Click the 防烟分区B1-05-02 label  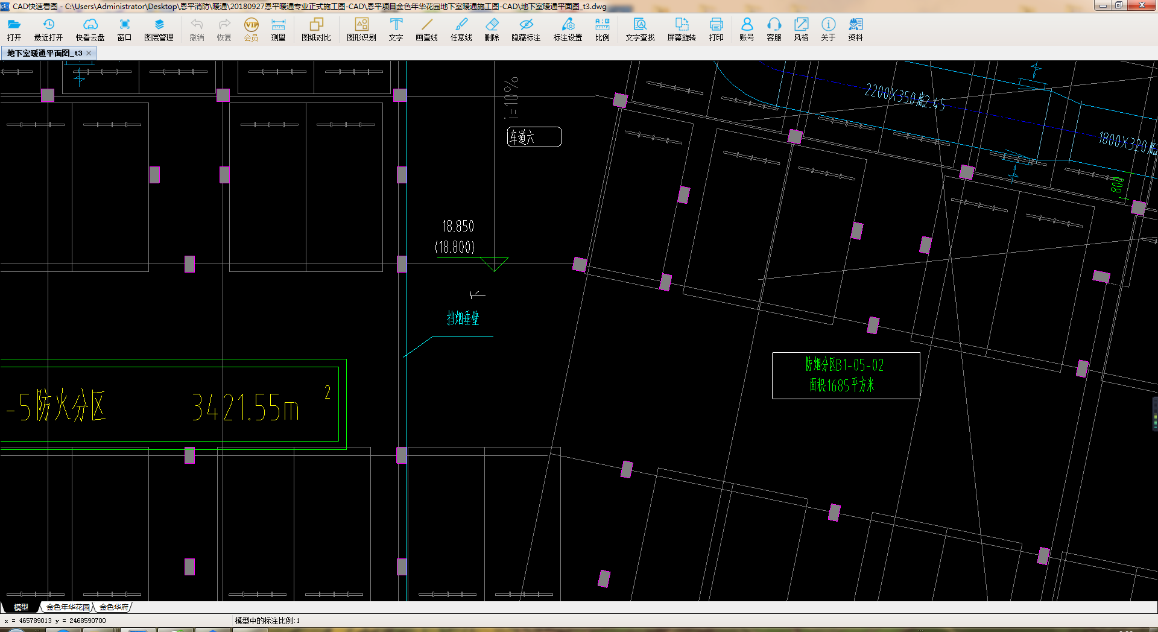[x=844, y=365]
